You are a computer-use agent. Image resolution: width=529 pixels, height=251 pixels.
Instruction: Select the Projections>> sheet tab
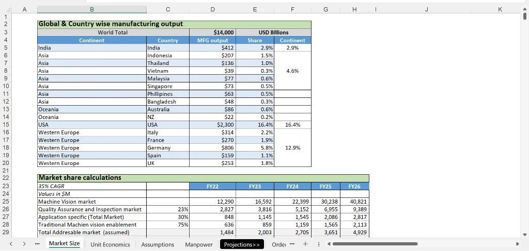[241, 244]
